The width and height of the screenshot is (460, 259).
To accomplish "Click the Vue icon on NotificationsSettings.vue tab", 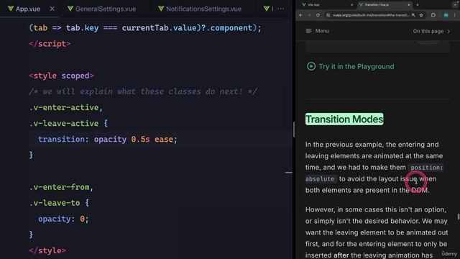I will coord(161,9).
